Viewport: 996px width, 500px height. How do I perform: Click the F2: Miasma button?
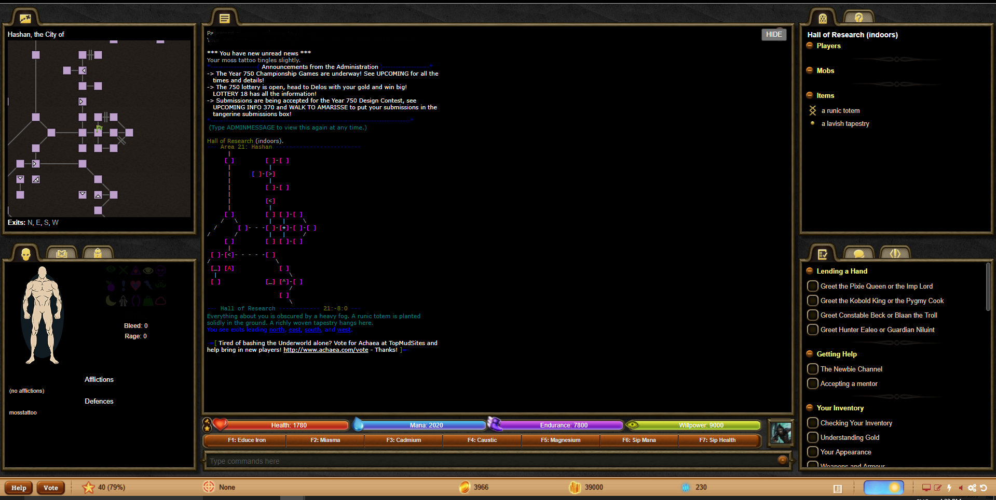tap(325, 440)
